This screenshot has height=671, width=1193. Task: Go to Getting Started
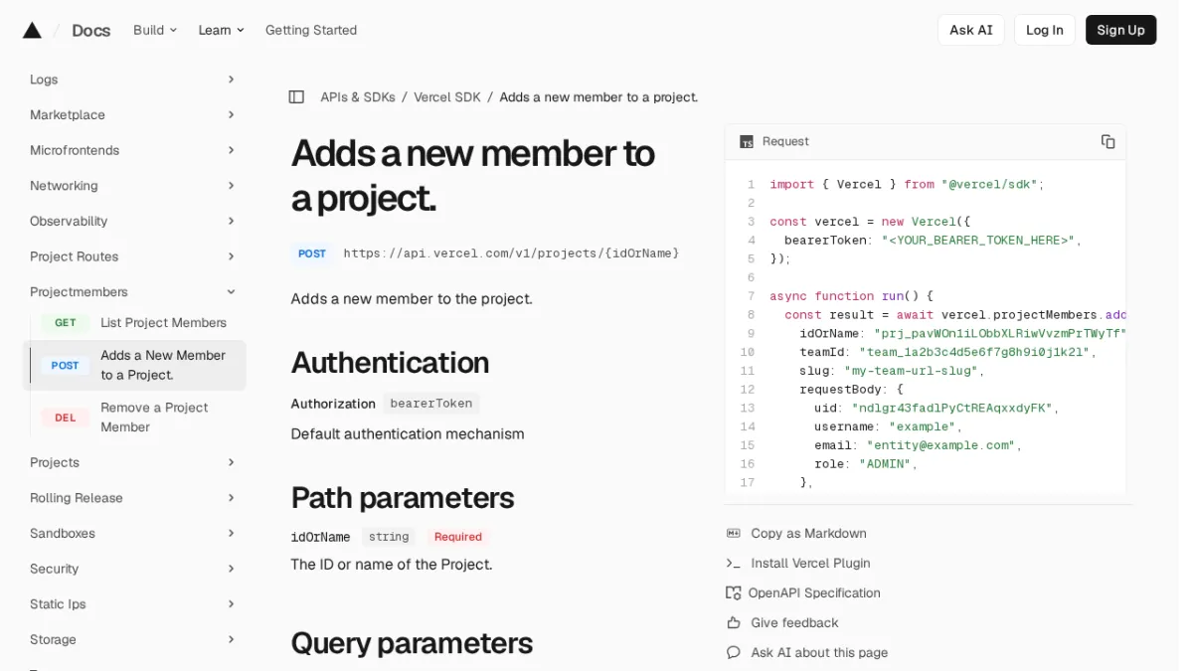tap(311, 30)
